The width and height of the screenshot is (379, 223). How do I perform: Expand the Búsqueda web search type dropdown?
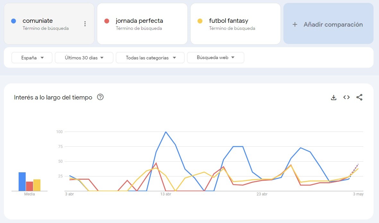click(215, 58)
